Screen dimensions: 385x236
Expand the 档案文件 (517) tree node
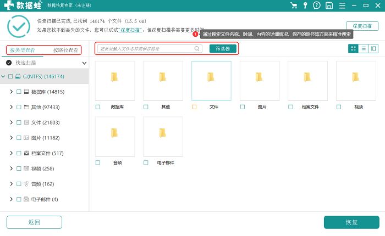coord(12,153)
